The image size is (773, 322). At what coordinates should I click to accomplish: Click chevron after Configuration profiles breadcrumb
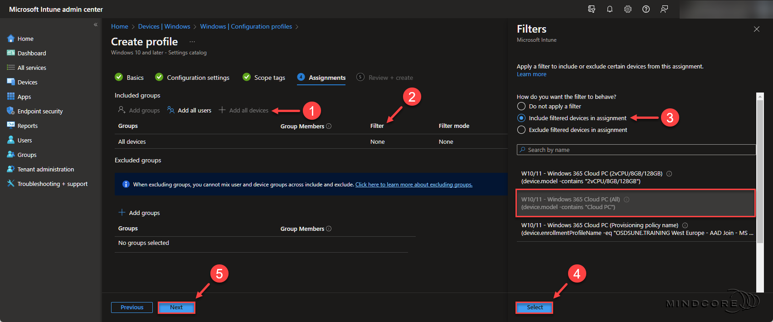297,27
